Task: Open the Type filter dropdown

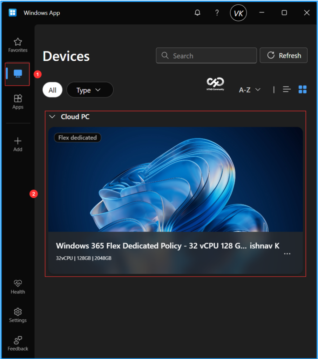Action: point(90,90)
